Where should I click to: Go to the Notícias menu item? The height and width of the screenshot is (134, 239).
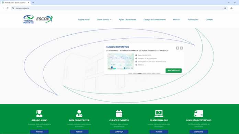177,20
